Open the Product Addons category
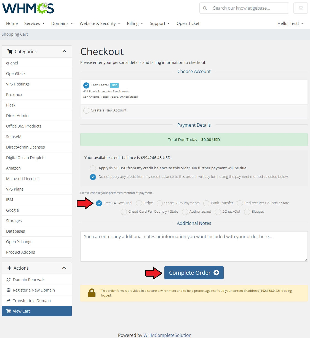The height and width of the screenshot is (338, 310). 37,252
